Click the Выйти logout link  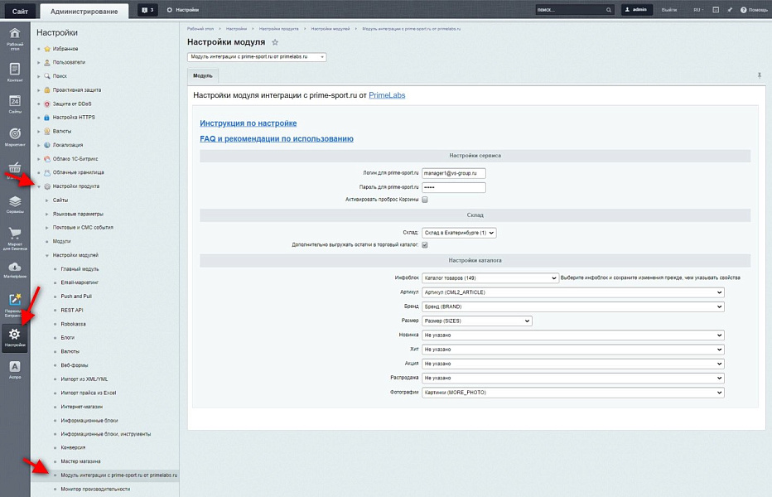[669, 10]
